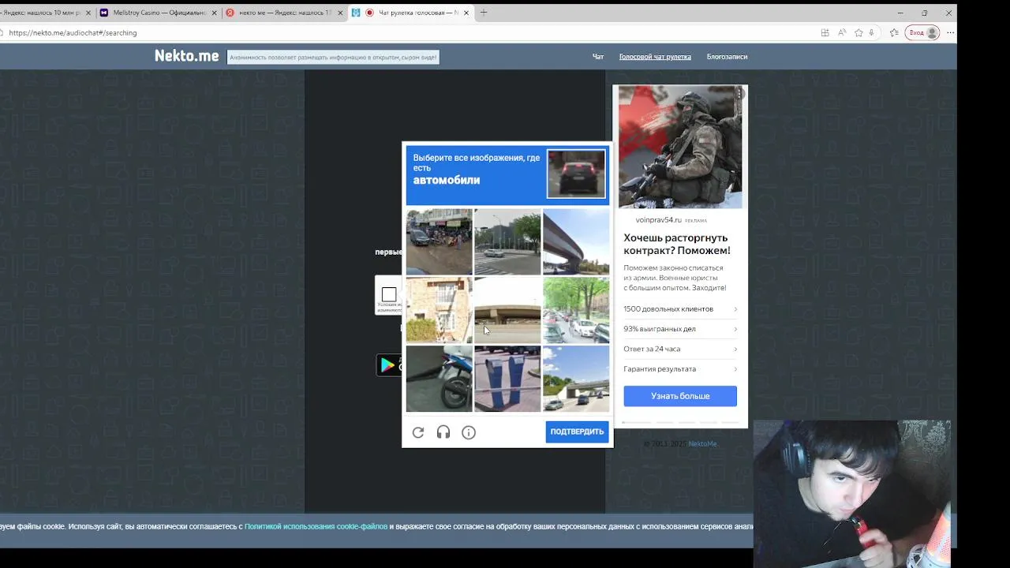The height and width of the screenshot is (568, 1010).
Task: Open the Голосовой чат рулетка menu item
Action: click(655, 57)
